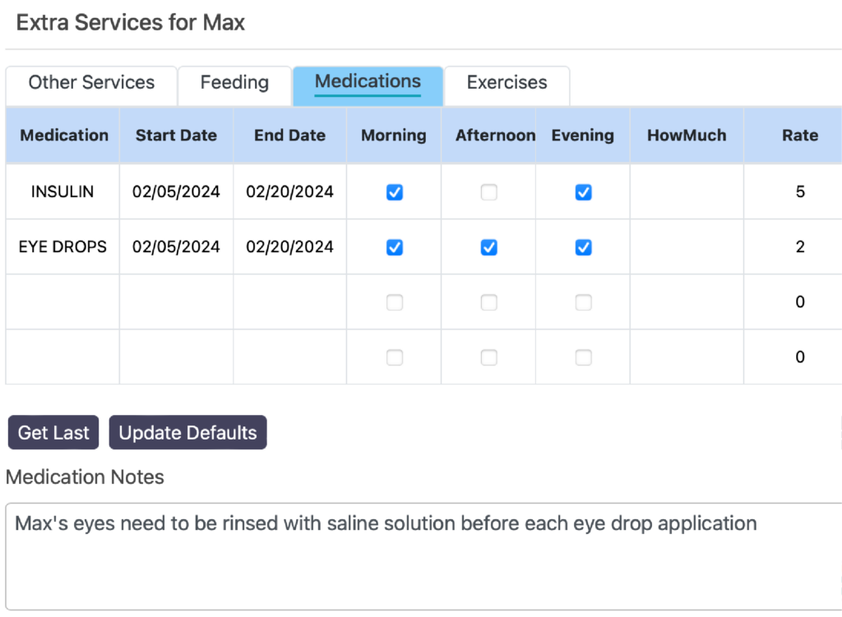
Task: Disable the Evening dose for INSULIN
Action: point(583,191)
